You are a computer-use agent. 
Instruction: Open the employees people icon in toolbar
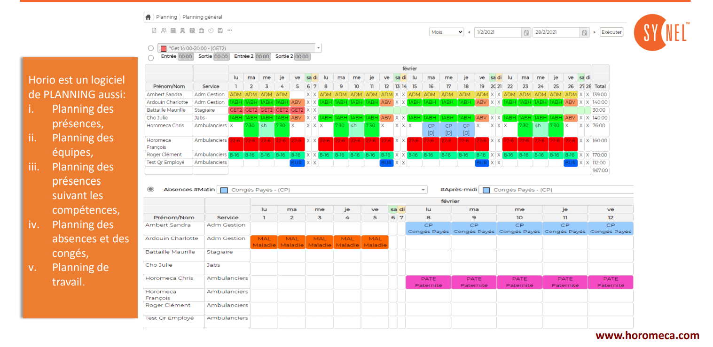pyautogui.click(x=164, y=31)
